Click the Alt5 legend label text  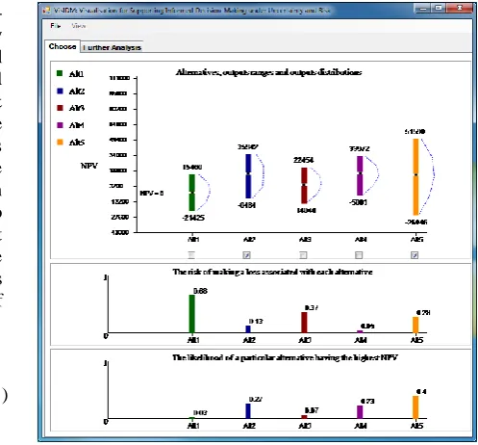(77, 143)
